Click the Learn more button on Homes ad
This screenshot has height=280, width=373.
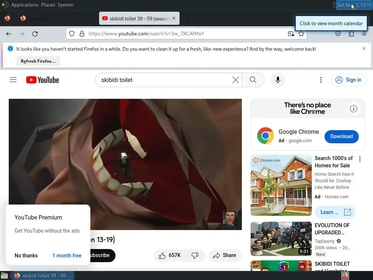335,212
